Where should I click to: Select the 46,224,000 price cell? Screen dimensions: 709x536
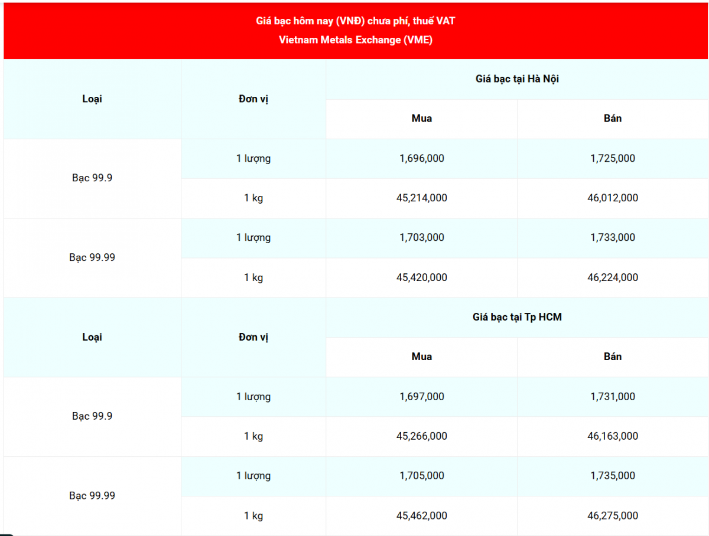point(613,277)
